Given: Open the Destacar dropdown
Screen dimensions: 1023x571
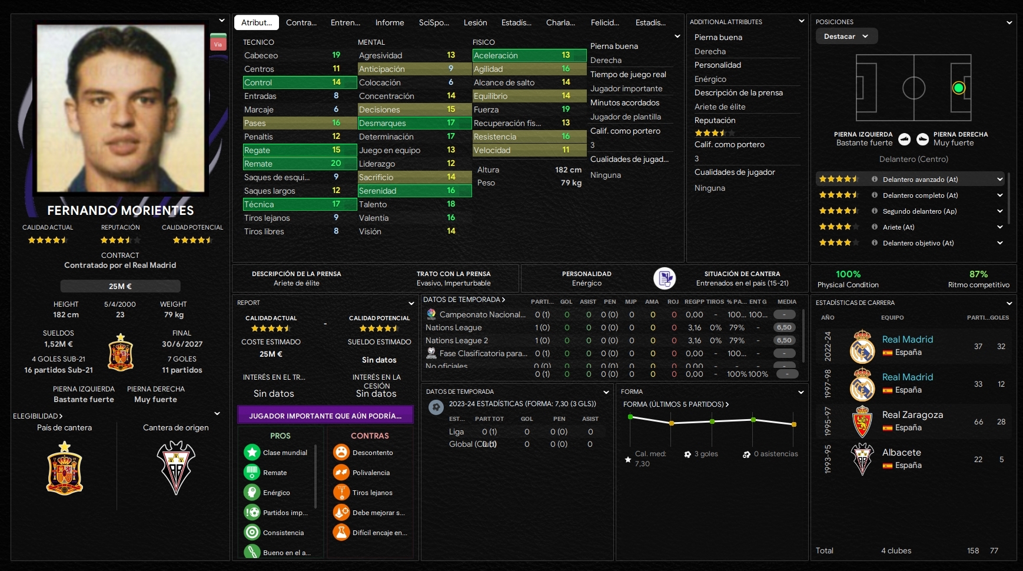Looking at the screenshot, I should tap(846, 36).
